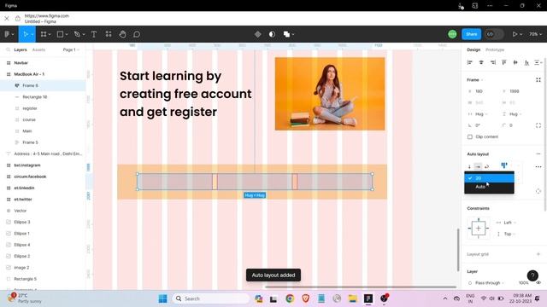Switch to the Design tab
Image resolution: width=547 pixels, height=307 pixels.
click(473, 49)
